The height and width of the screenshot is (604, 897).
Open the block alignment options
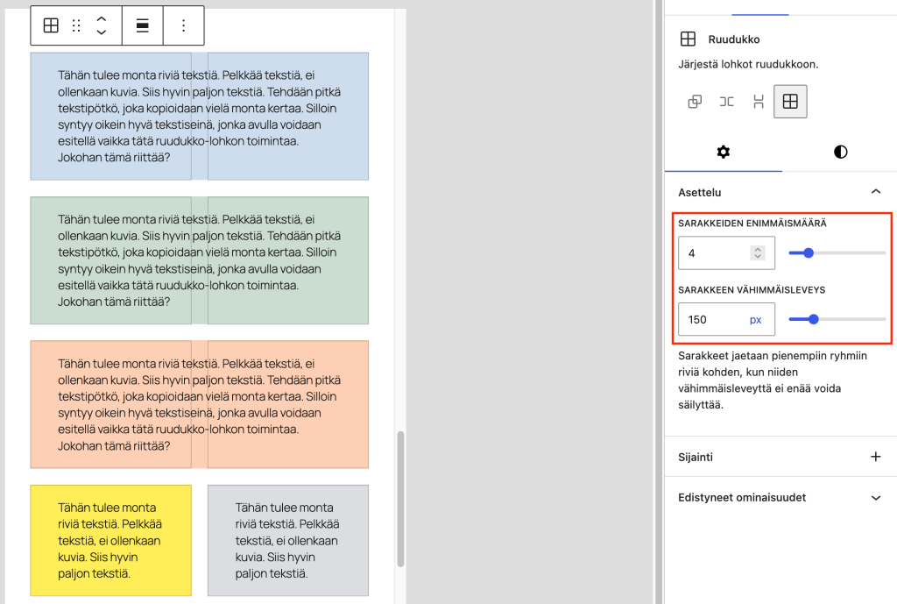[143, 25]
